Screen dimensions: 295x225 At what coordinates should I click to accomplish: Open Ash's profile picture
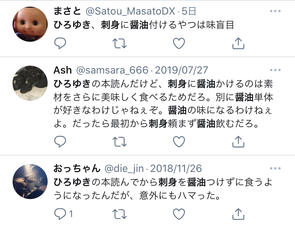(30, 83)
